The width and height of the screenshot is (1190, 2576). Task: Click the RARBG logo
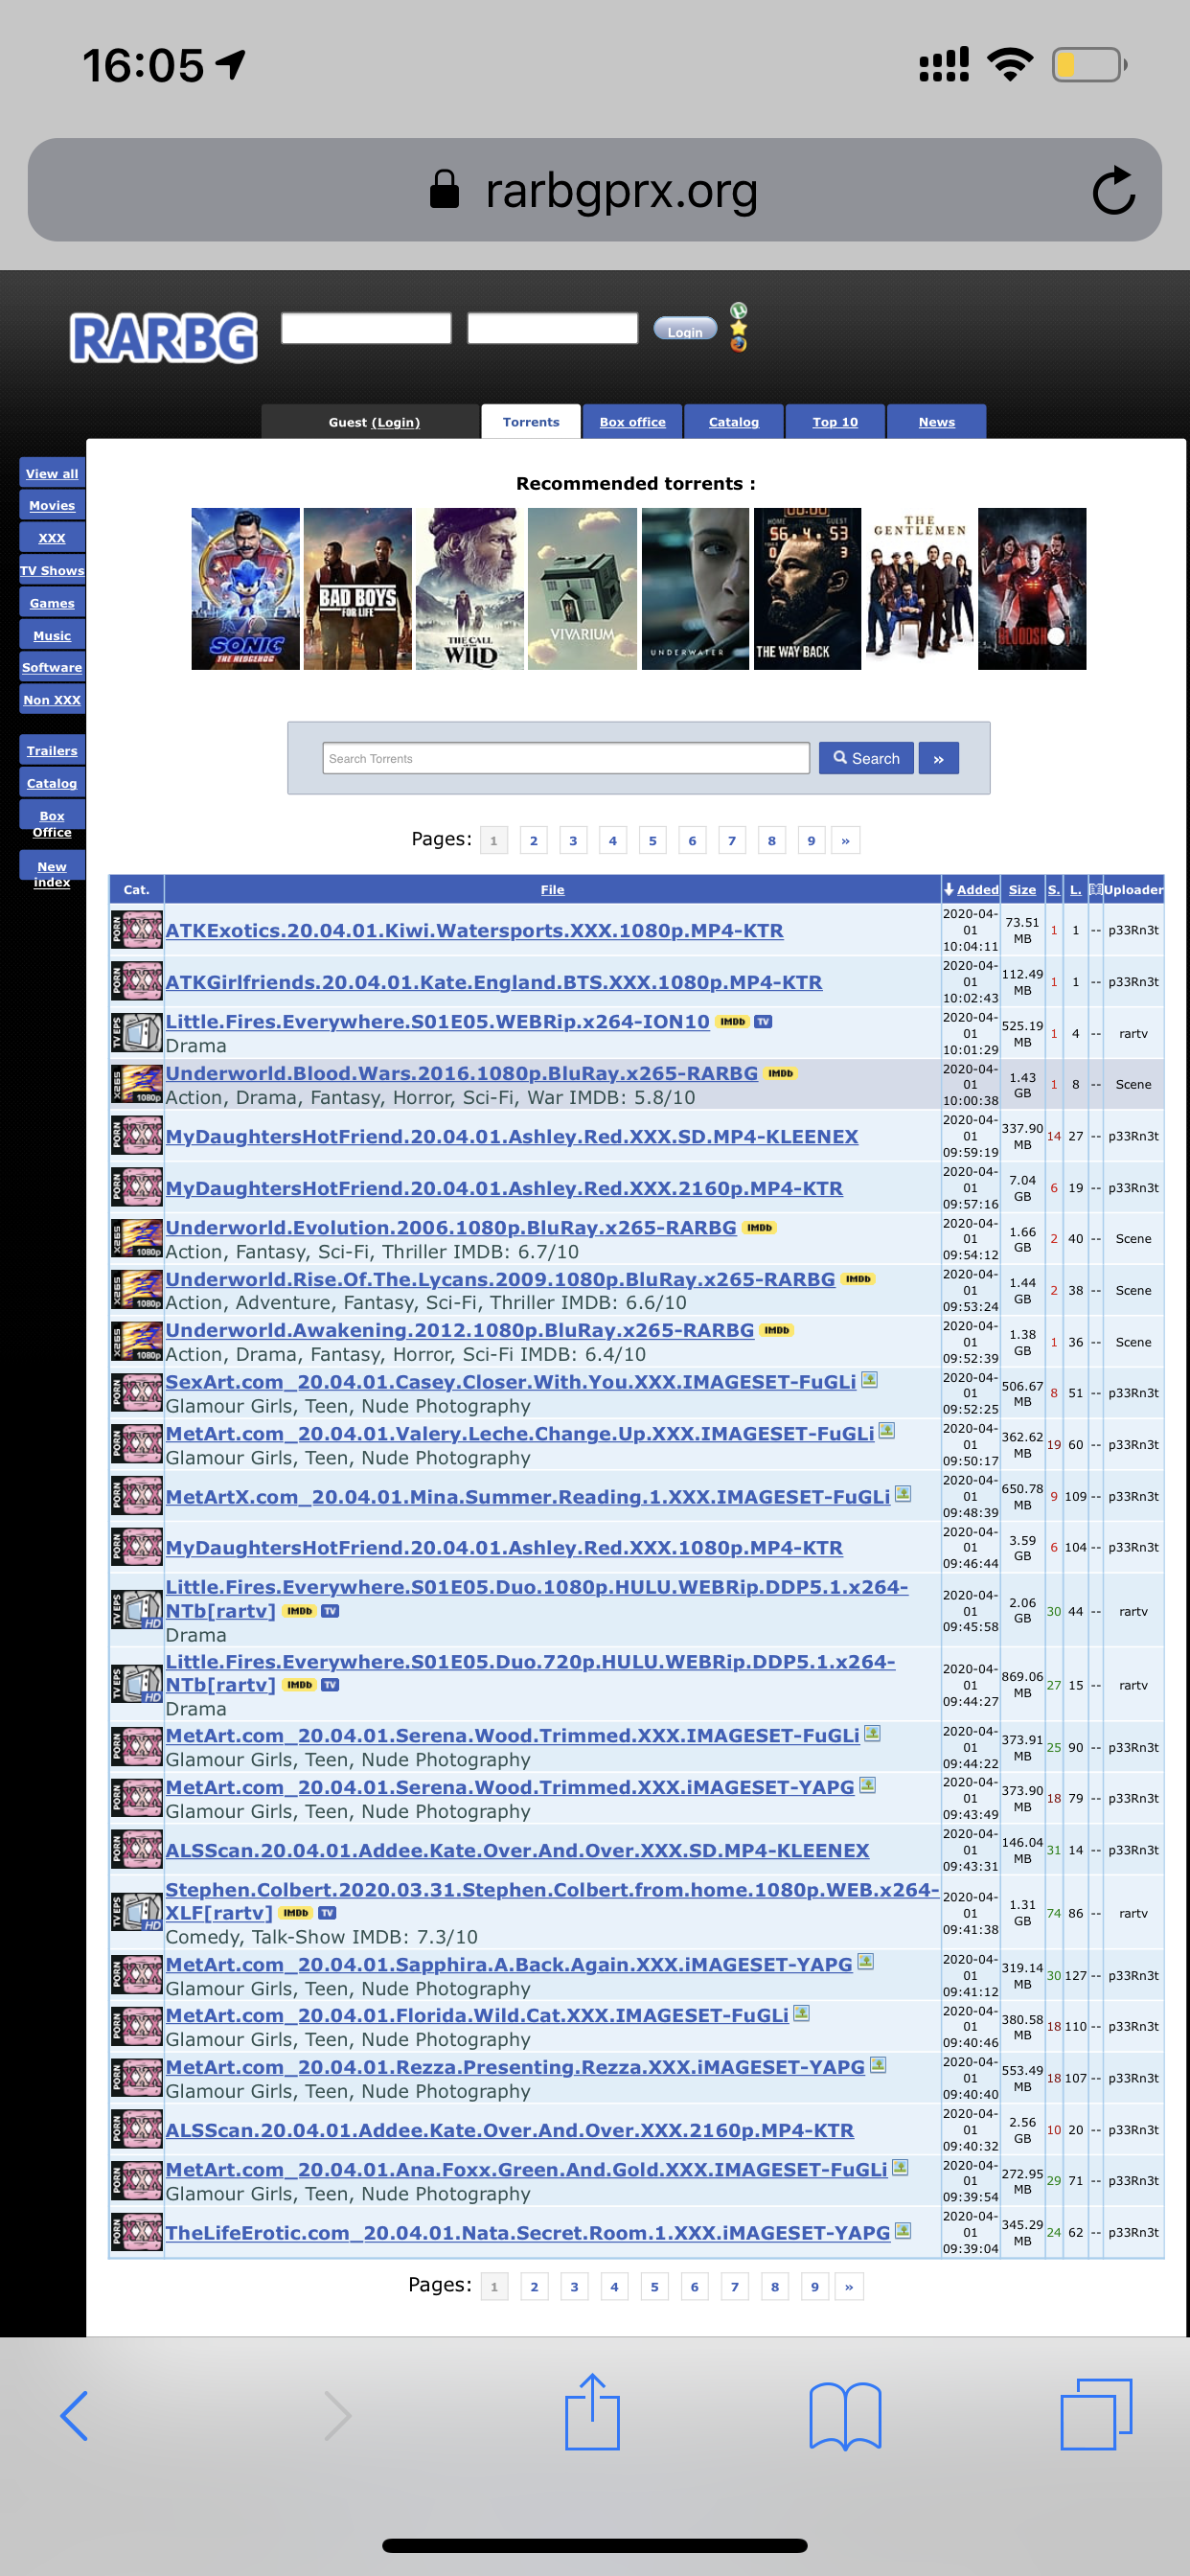point(164,337)
